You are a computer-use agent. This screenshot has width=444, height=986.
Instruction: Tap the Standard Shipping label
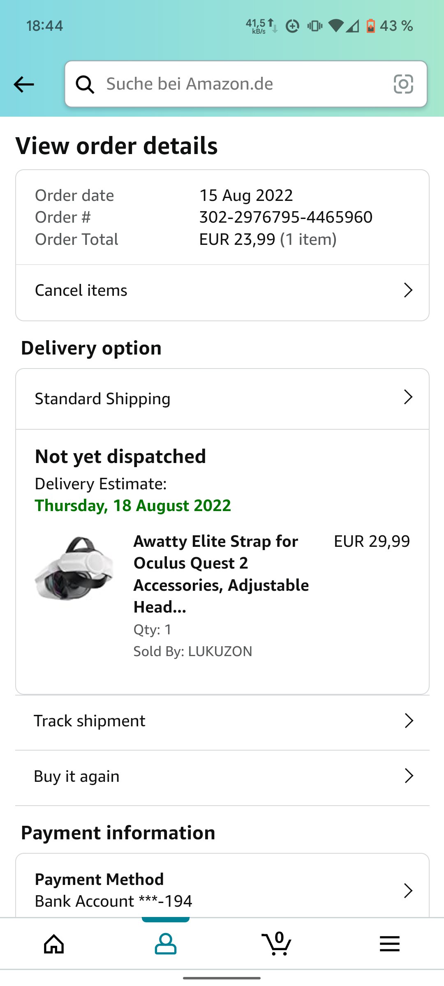point(102,399)
